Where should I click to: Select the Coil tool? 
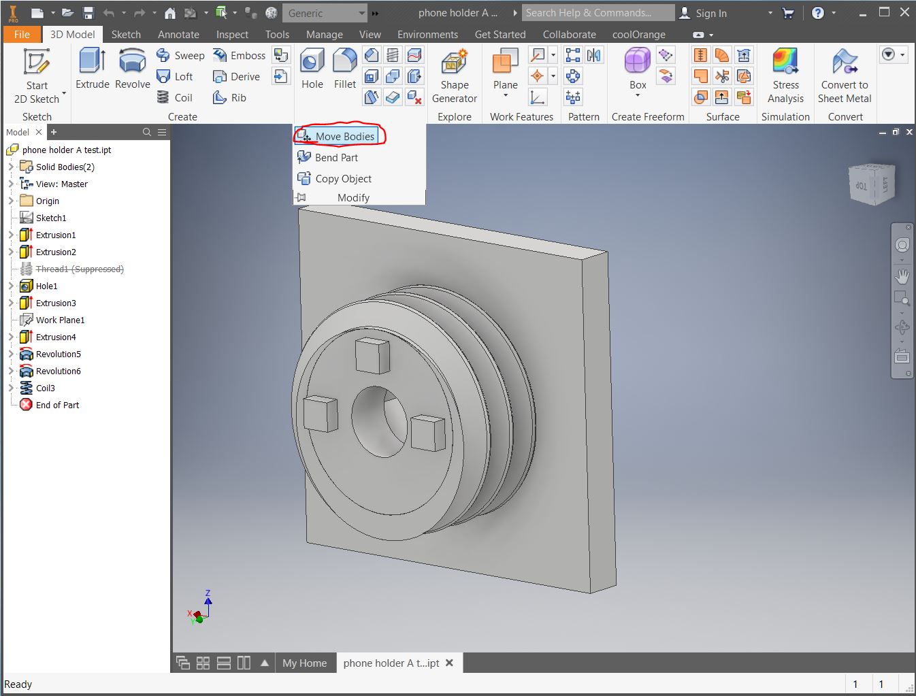[175, 97]
